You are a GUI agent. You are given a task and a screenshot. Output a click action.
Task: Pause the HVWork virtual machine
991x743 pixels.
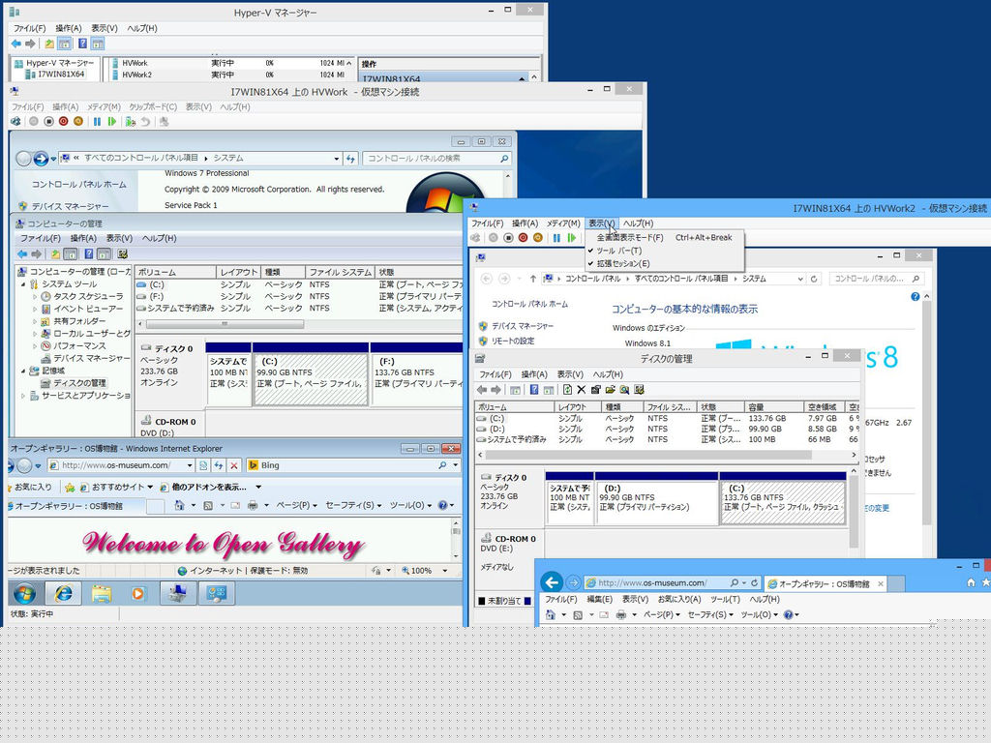coord(97,121)
